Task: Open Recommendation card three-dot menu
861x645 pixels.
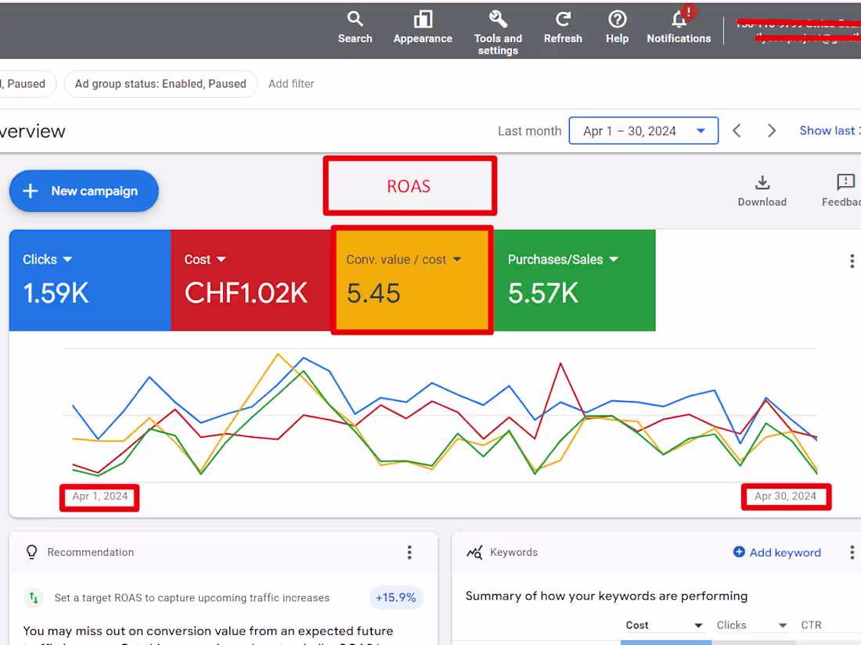Action: coord(409,552)
